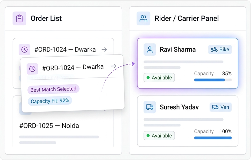The width and height of the screenshot is (251, 160).
Task: Open the background ORD-1024 order via its arrow
Action: (104, 49)
